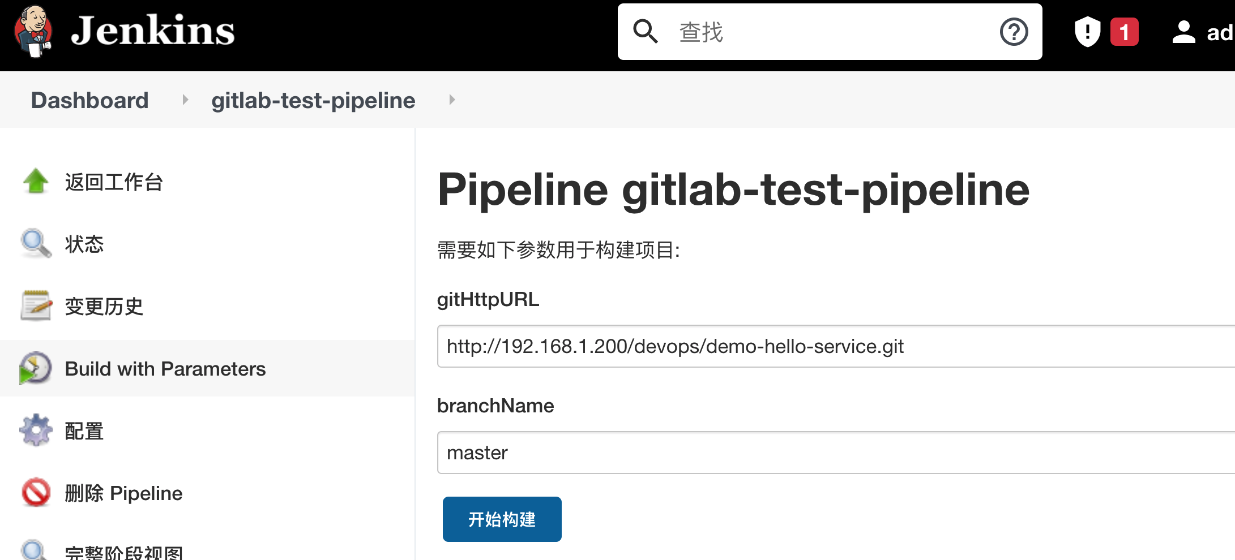1235x560 pixels.
Task: Click the user profile person icon
Action: tap(1183, 32)
